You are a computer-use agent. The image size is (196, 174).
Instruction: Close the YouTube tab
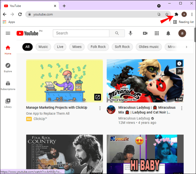55,6
